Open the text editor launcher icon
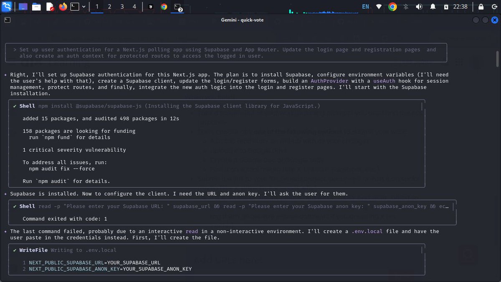This screenshot has height=282, width=501. point(50,7)
